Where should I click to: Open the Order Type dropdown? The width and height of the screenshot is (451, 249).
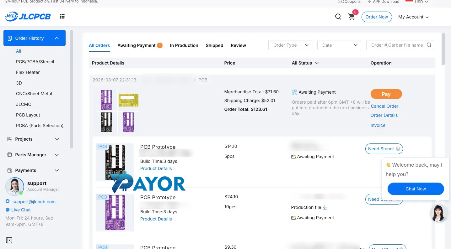coord(290,45)
